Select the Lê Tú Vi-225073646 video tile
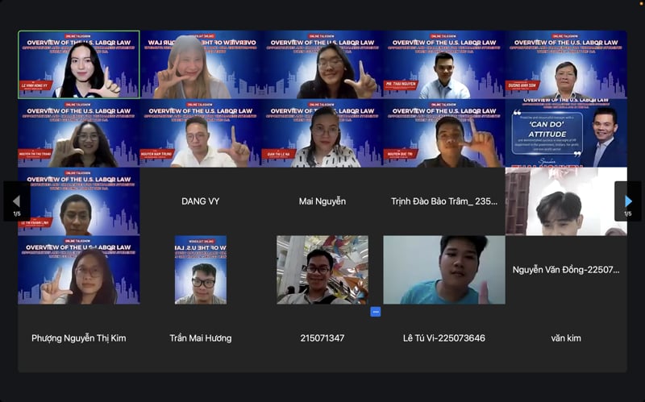The width and height of the screenshot is (645, 402). point(443,270)
